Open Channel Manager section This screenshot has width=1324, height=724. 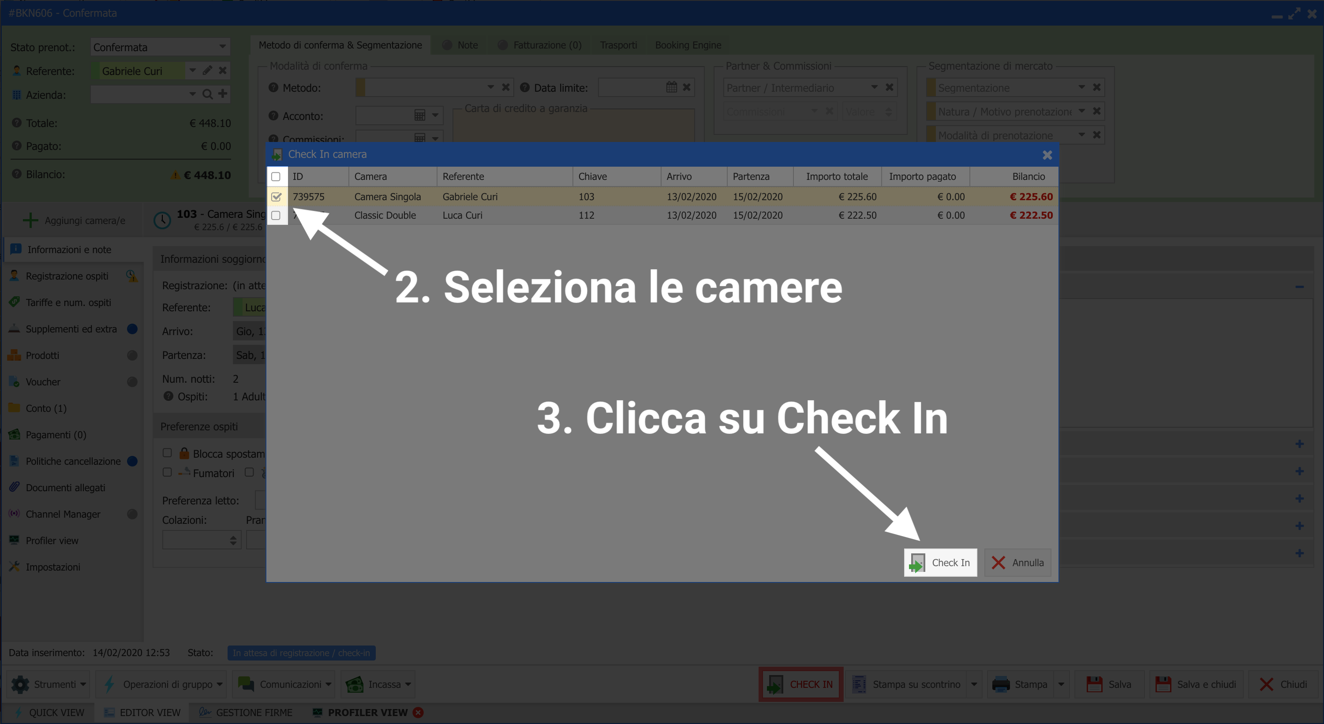tap(74, 514)
